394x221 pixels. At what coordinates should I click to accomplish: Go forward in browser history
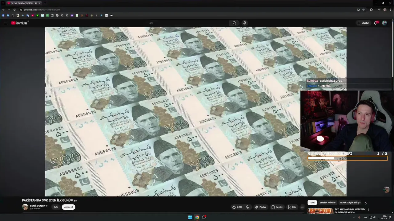pyautogui.click(x=9, y=10)
